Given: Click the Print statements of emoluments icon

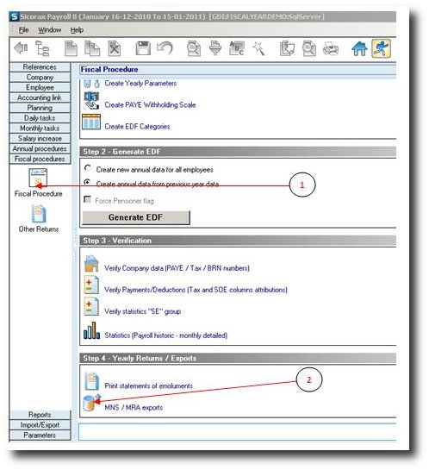Looking at the screenshot, I should [91, 381].
